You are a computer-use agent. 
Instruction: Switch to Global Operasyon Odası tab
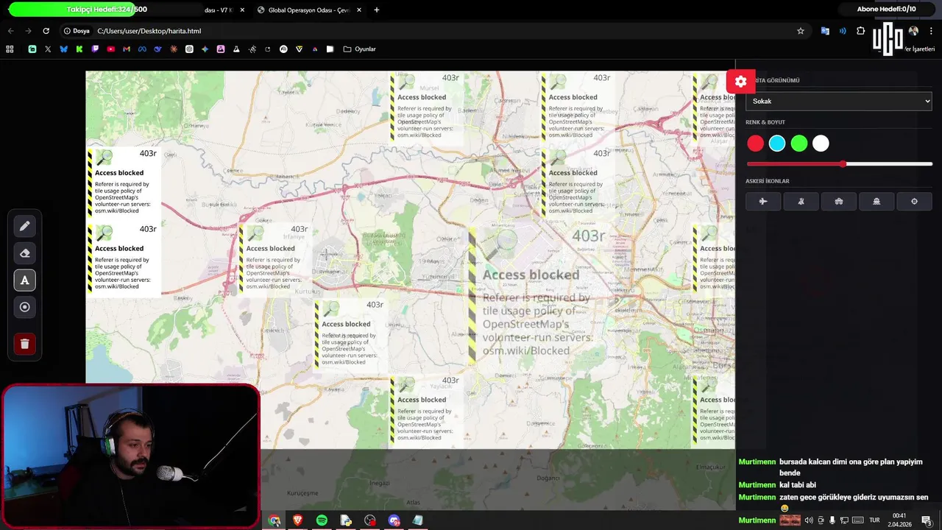click(x=308, y=10)
